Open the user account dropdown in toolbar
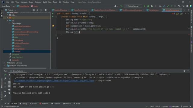Viewport: 193px width, 108px height. 116,6
